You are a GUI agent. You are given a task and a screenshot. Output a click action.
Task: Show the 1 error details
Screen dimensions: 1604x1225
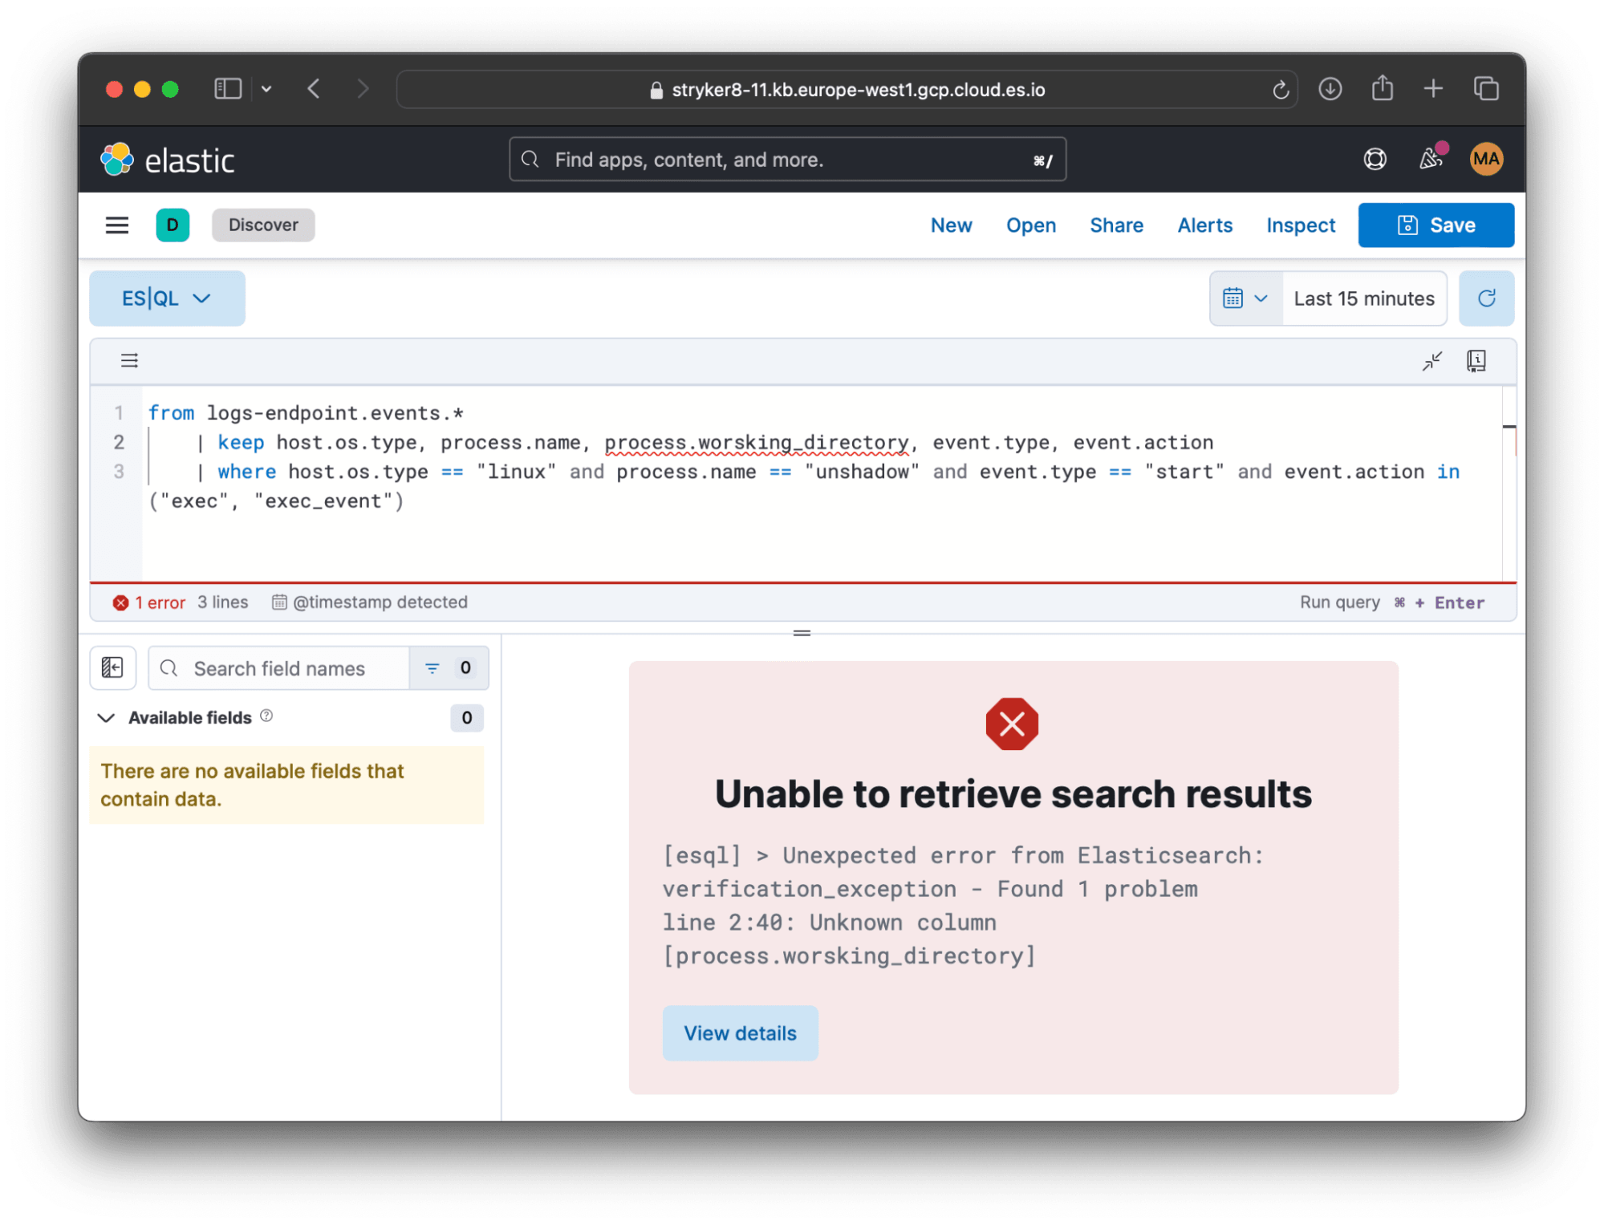click(x=149, y=602)
